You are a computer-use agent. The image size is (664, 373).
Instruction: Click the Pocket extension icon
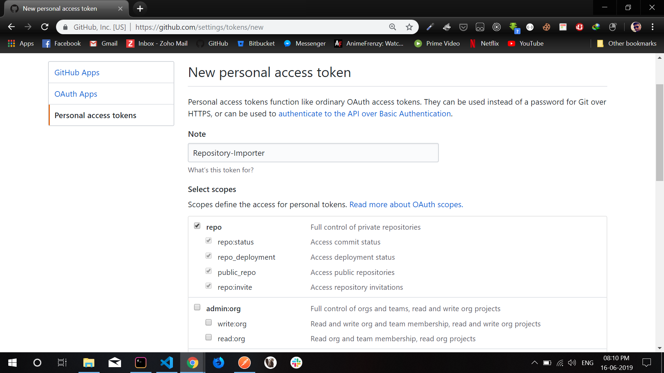click(x=463, y=27)
